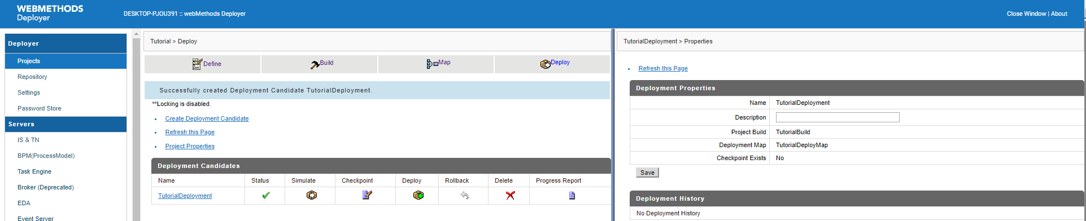Open the Map tab label

pos(444,62)
